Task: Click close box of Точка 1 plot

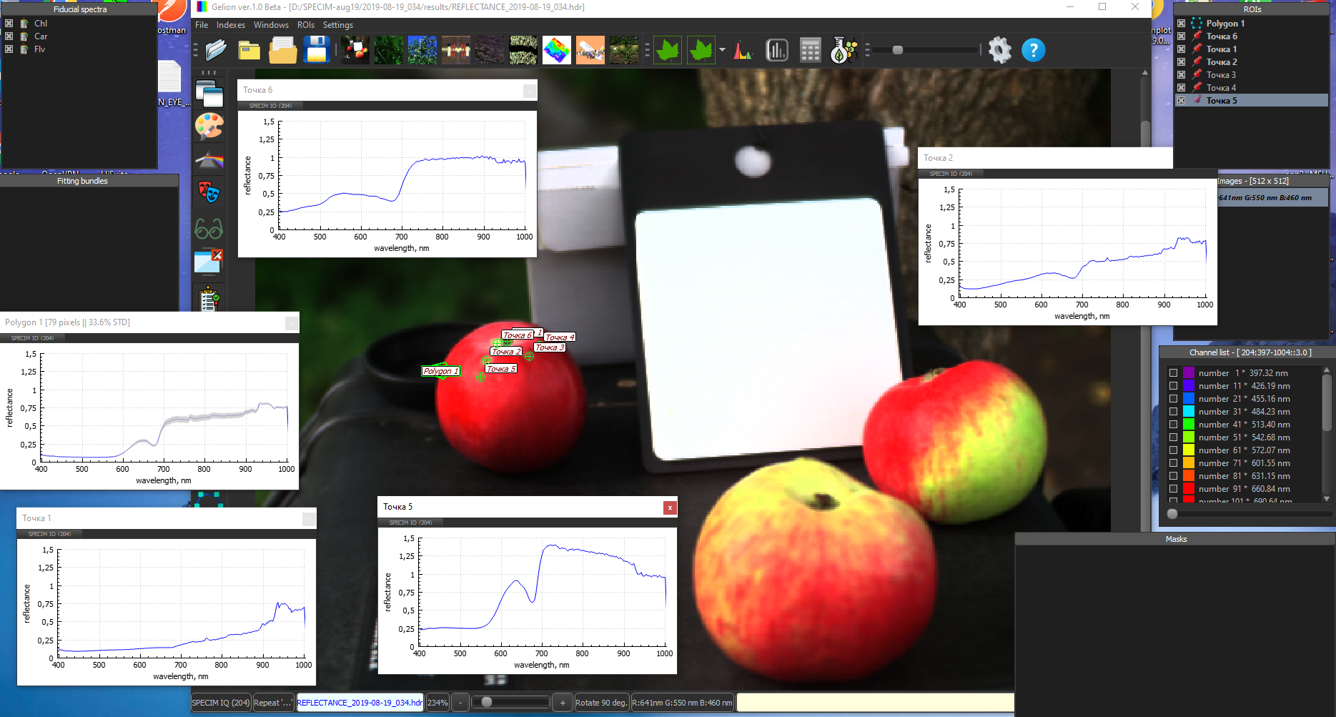Action: tap(309, 519)
